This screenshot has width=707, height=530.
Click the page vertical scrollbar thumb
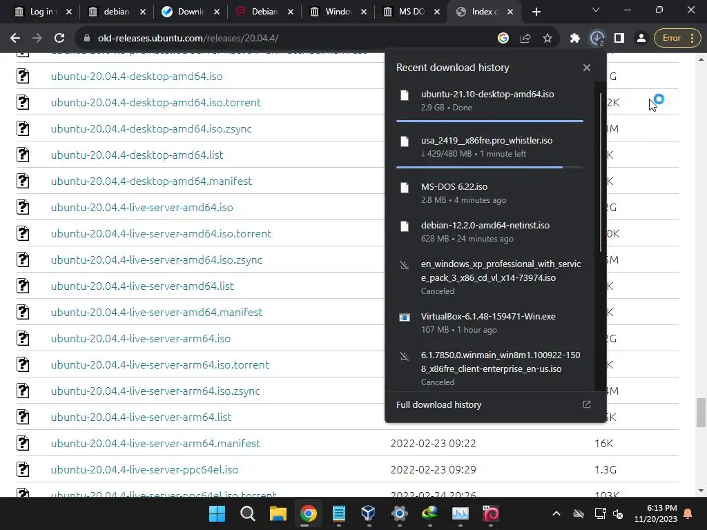click(701, 413)
